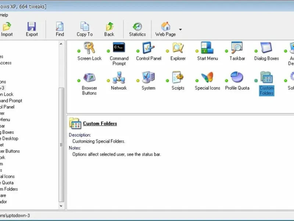Open the Browser Buttons category icon

tap(89, 77)
